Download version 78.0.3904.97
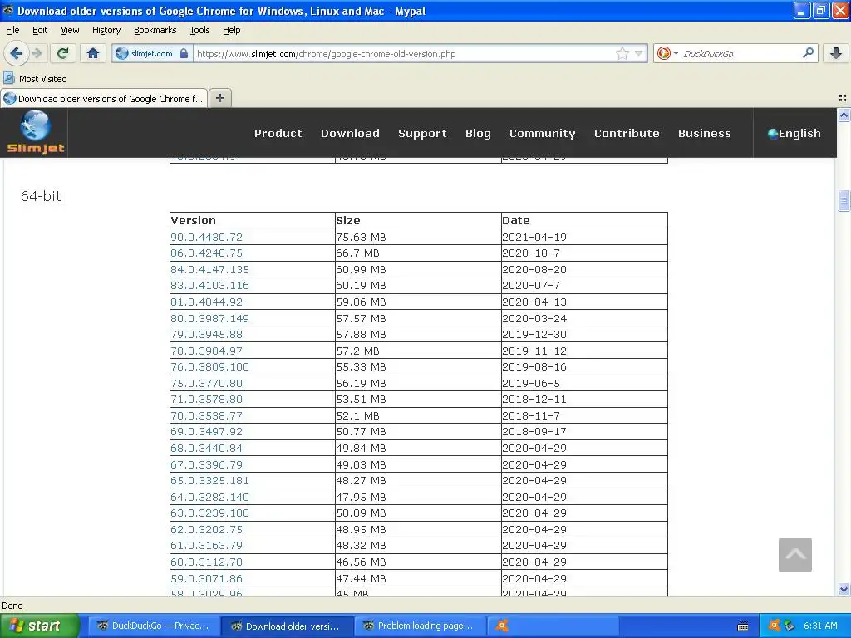 coord(206,351)
